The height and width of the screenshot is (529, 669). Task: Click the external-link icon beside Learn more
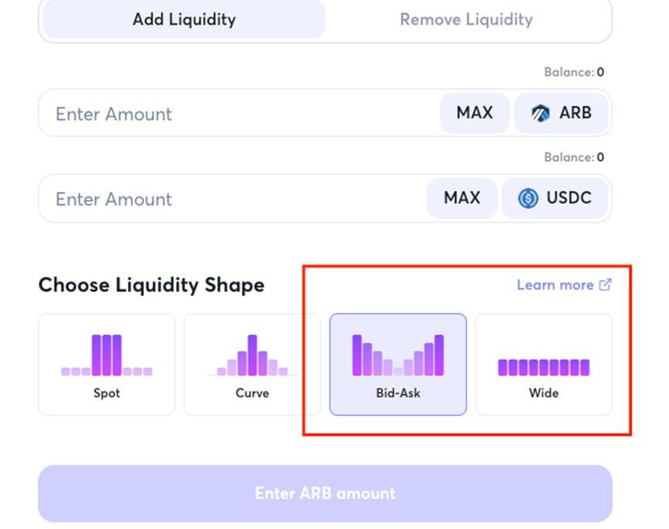click(606, 285)
